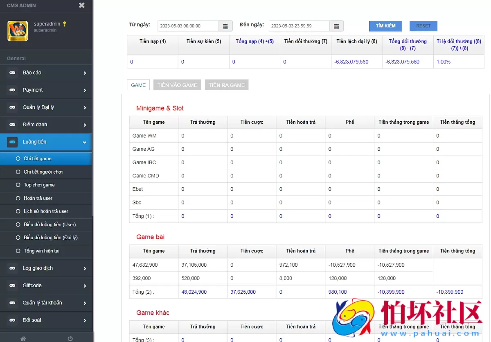
Task: Click the Home icon at sidebar bottom
Action: pyautogui.click(x=23, y=338)
